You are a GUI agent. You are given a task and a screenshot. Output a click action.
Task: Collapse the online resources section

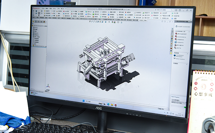point(187,53)
